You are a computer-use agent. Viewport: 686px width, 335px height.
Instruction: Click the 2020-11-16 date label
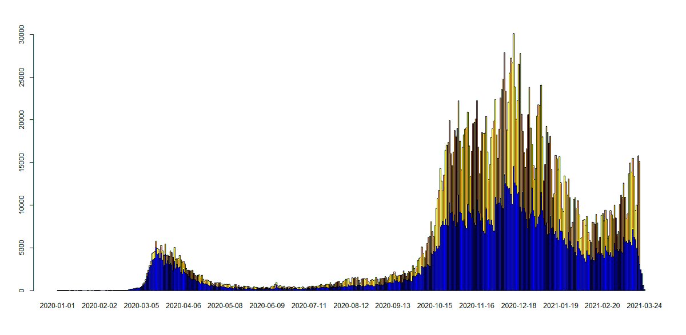pos(477,306)
